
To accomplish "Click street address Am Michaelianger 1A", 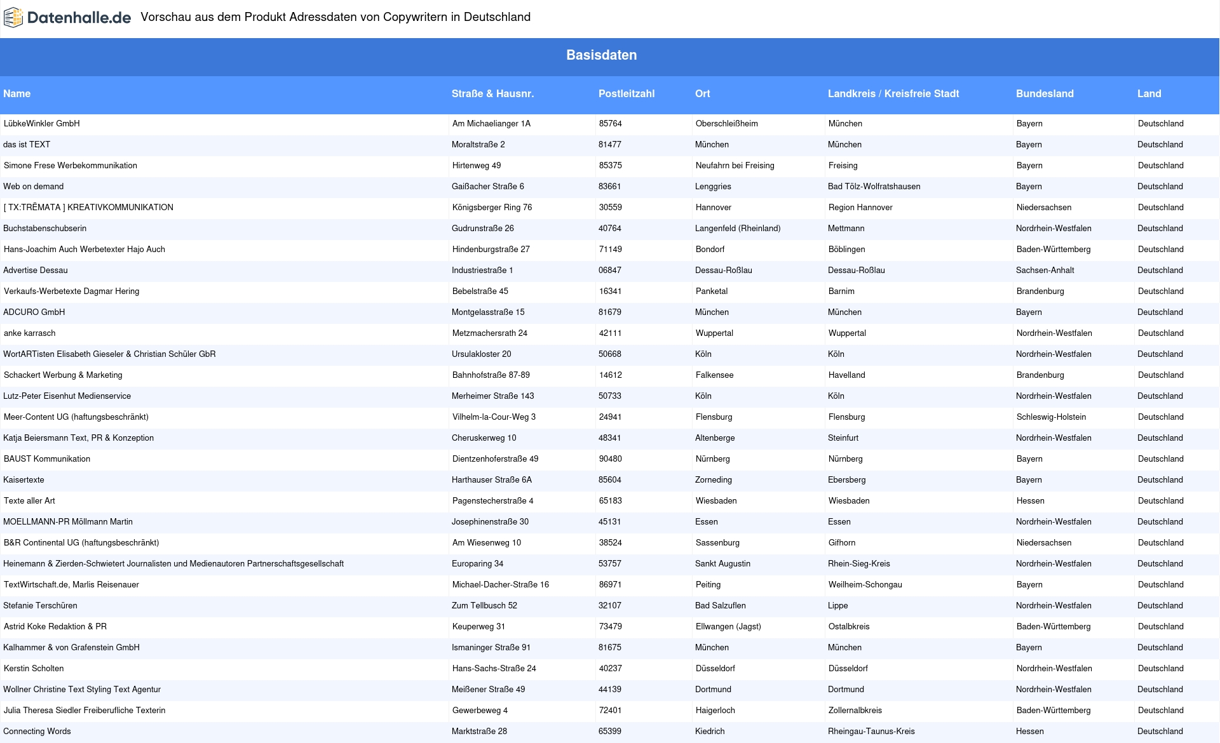I will [491, 124].
